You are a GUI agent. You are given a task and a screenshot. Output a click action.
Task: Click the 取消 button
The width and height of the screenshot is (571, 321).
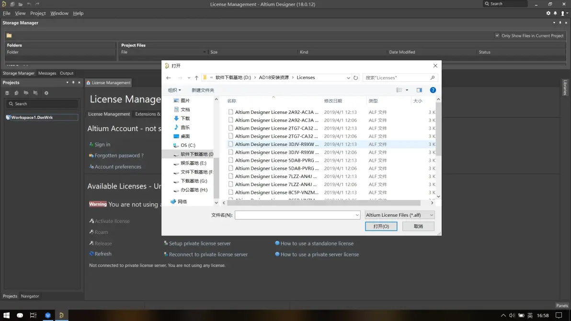tap(418, 226)
